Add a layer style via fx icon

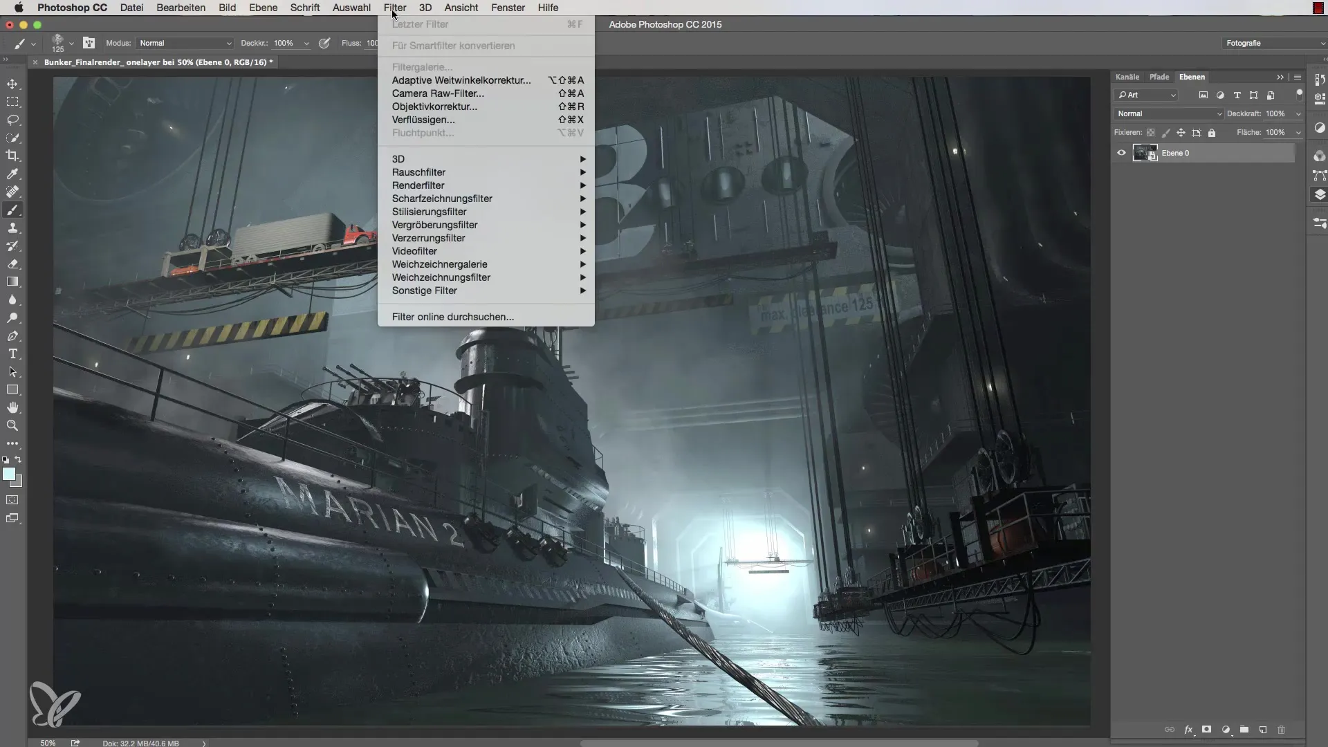(1188, 730)
